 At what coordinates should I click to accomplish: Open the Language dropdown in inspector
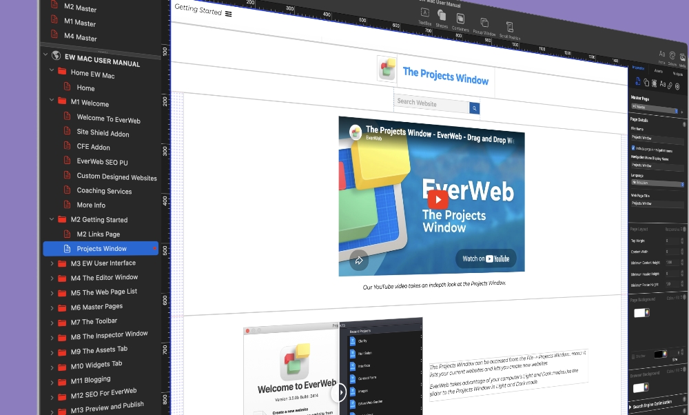pos(657,183)
